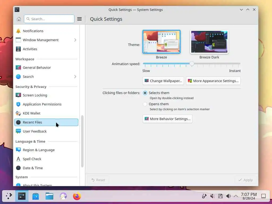The image size is (272, 204).
Task: Launch Discover software center from the taskbar
Action: coord(36,196)
